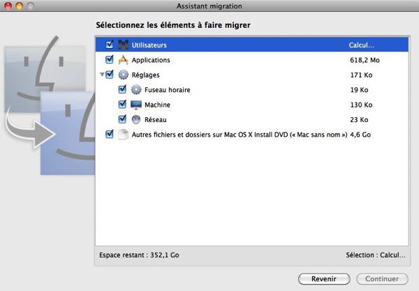Collapse the Réglages disclosure triangle
Image resolution: width=419 pixels, height=291 pixels.
click(101, 75)
